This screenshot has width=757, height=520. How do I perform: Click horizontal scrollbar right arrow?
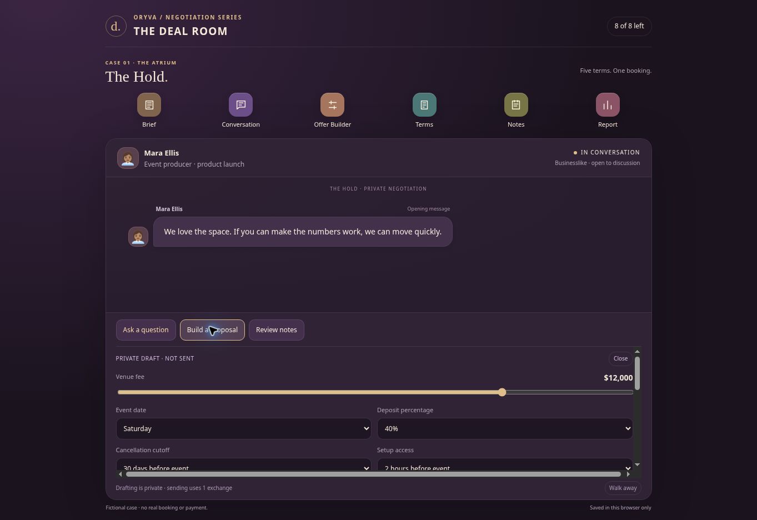(628, 474)
